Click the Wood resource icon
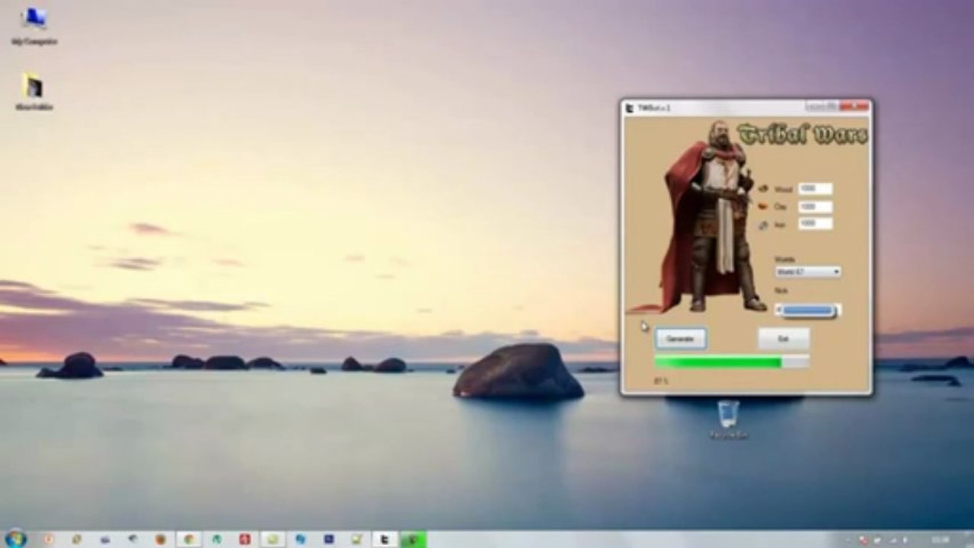This screenshot has width=974, height=548. click(764, 188)
